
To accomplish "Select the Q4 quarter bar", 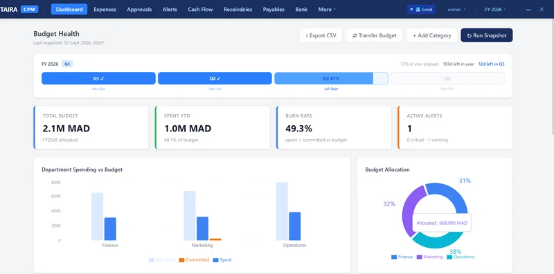I will point(447,78).
